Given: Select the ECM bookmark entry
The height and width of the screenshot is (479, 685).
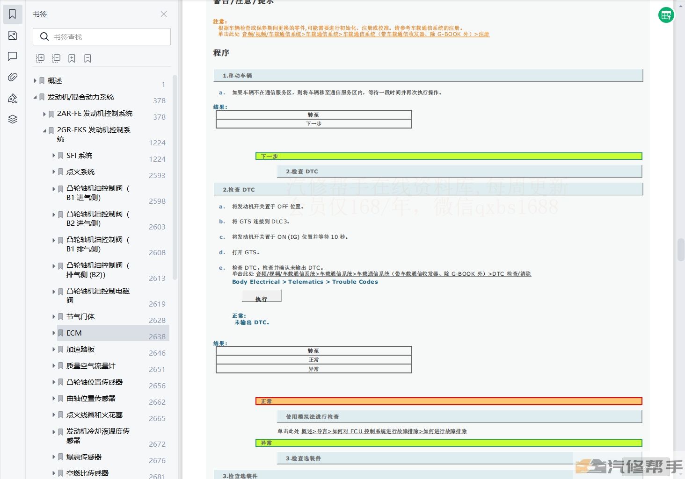Looking at the screenshot, I should 74,333.
